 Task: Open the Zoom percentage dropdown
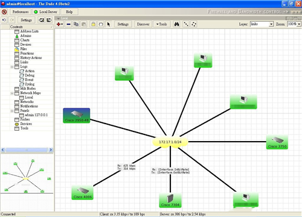click(294, 24)
